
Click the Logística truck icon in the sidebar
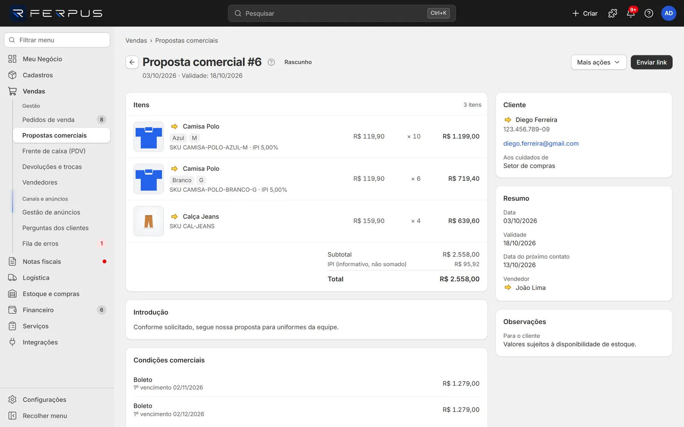pos(12,278)
